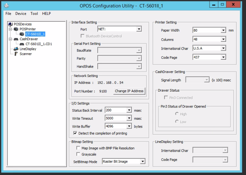The image size is (246, 175).
Task: Open LineDisplay Code Page dropdown
Action: tap(210, 160)
